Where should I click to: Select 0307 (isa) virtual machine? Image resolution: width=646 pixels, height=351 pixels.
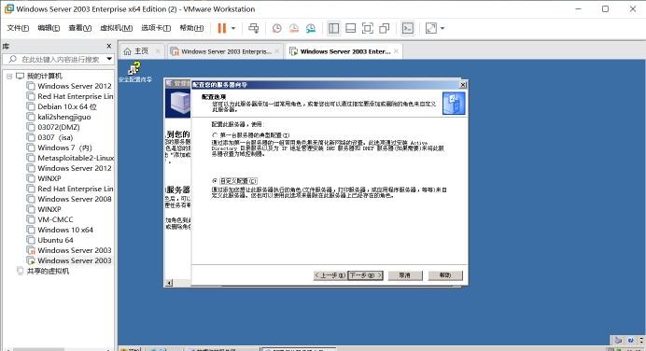tap(55, 137)
